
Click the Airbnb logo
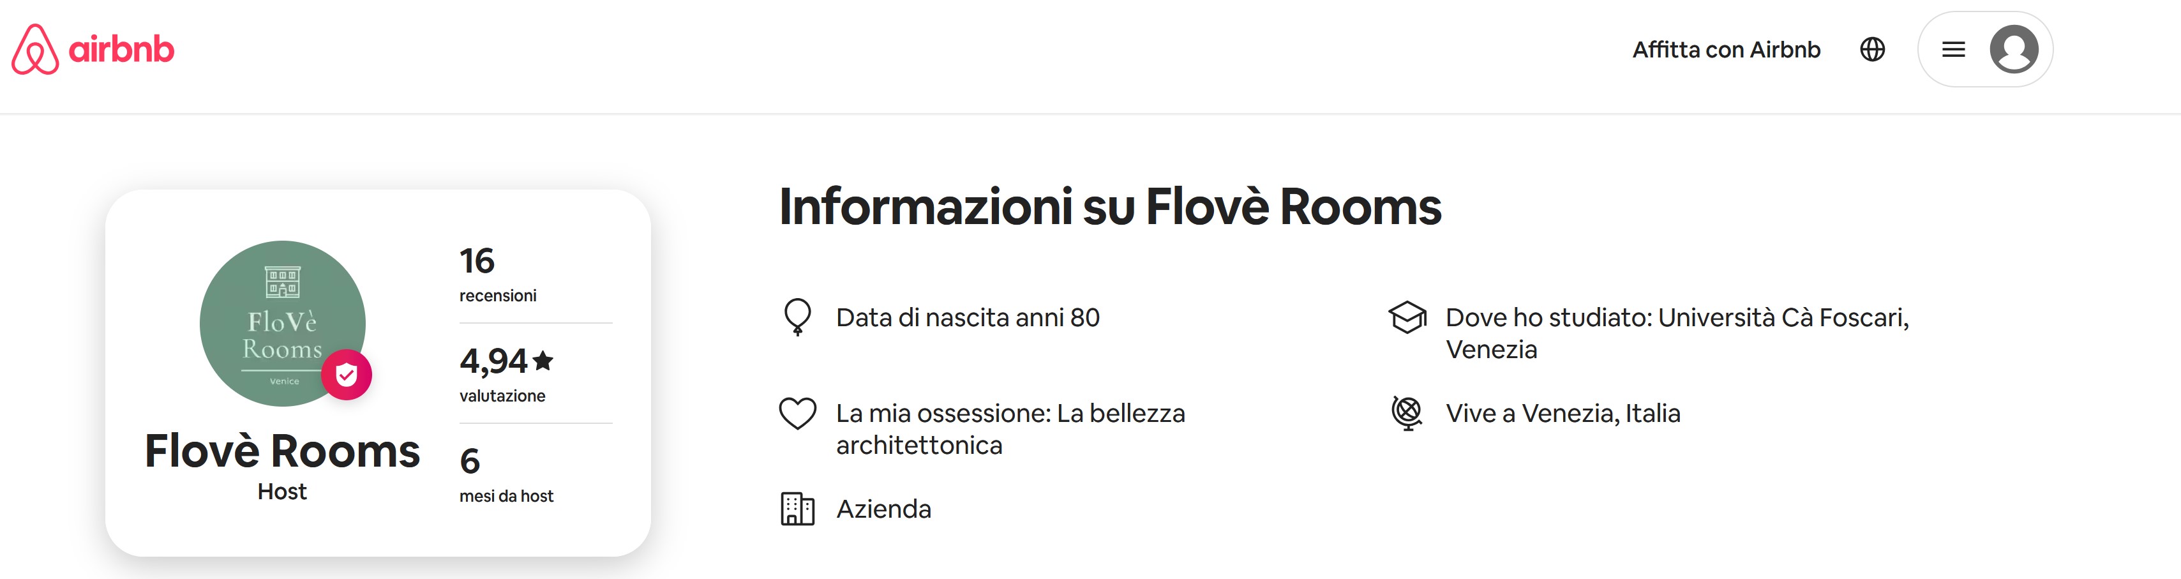pyautogui.click(x=93, y=49)
